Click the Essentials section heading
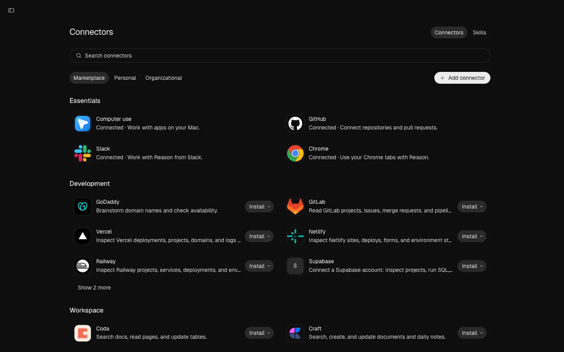The height and width of the screenshot is (352, 564). click(85, 101)
